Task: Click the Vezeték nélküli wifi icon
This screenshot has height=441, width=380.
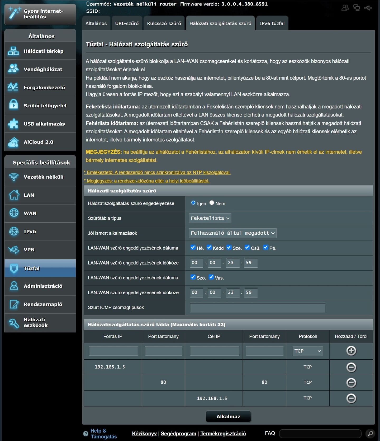Action: 14,177
